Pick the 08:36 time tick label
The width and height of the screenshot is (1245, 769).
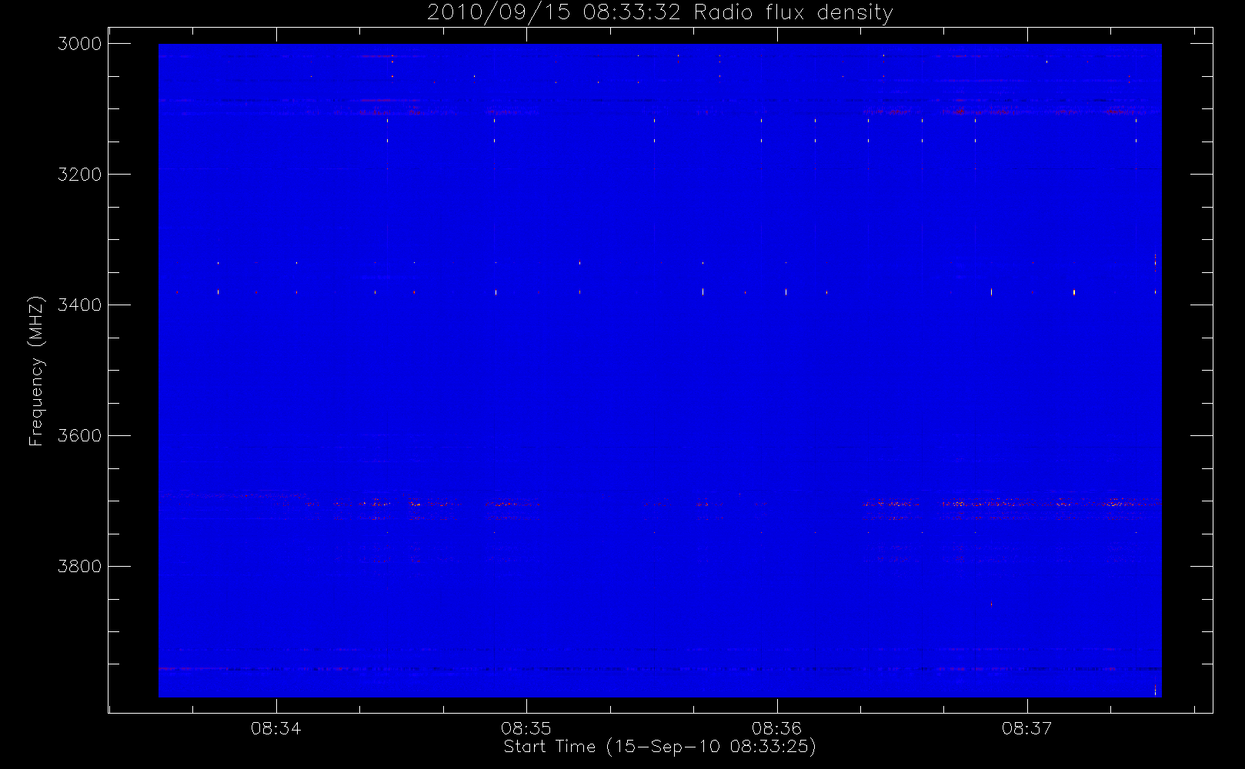click(x=777, y=728)
